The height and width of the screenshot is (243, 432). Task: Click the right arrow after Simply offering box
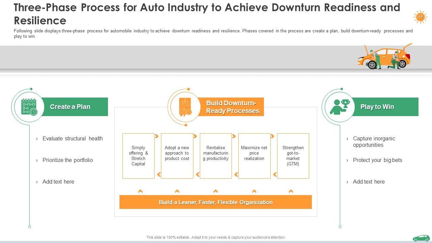[x=157, y=136]
